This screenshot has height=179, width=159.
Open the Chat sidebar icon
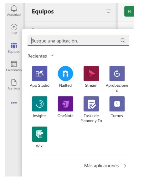[14, 27]
